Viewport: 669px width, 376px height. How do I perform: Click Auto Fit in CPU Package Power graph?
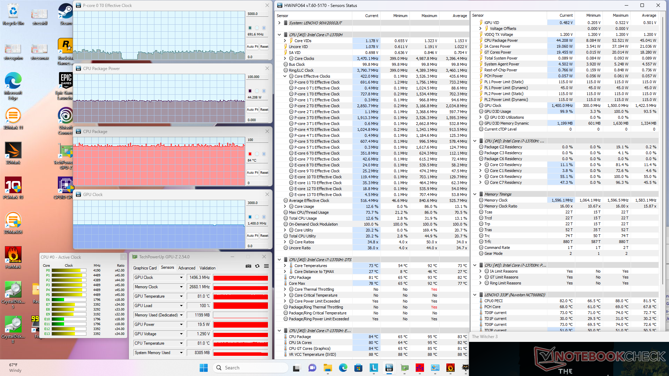click(252, 110)
